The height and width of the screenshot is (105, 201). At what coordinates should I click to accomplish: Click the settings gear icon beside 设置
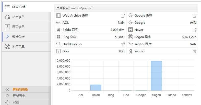point(7,102)
